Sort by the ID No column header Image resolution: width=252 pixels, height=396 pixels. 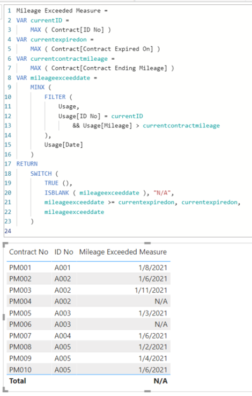click(x=64, y=252)
